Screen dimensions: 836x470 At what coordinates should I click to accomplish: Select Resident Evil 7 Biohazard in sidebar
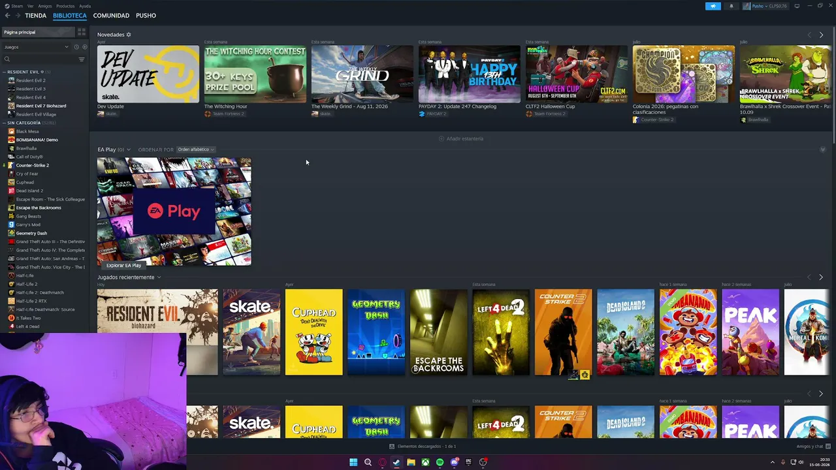pyautogui.click(x=41, y=106)
